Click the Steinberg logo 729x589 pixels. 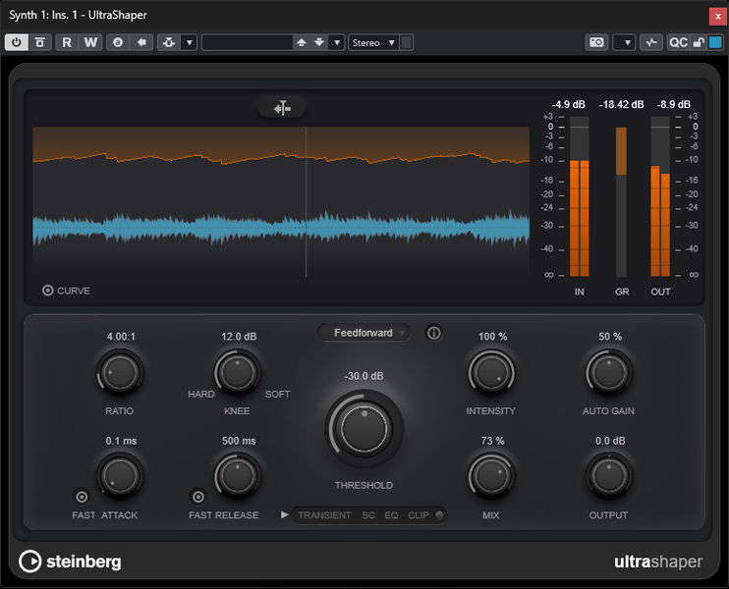(x=70, y=562)
